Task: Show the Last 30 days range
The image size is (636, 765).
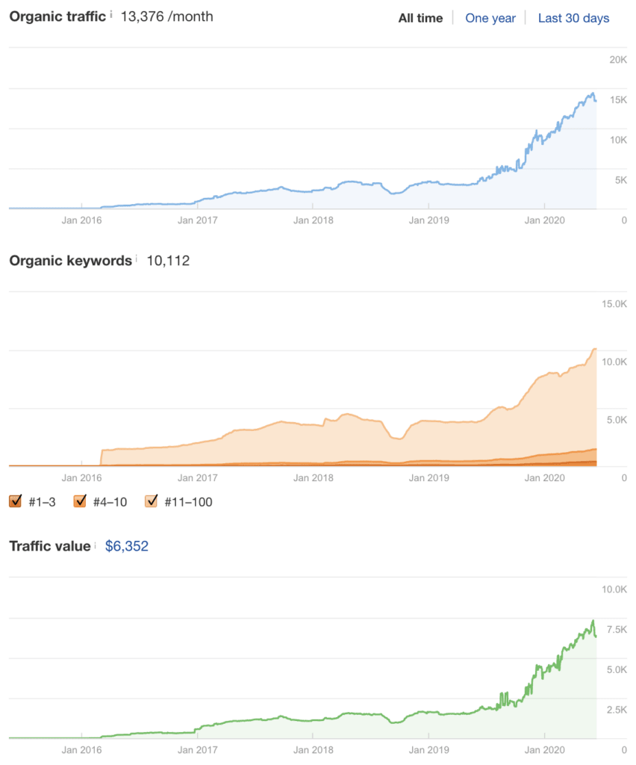Action: pyautogui.click(x=573, y=18)
